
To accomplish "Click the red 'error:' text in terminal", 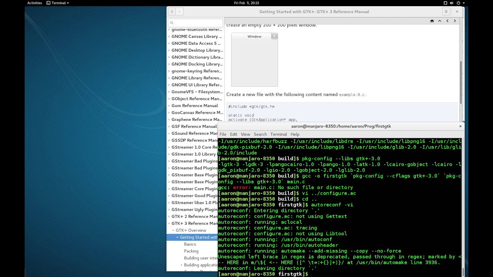I will [242, 188].
